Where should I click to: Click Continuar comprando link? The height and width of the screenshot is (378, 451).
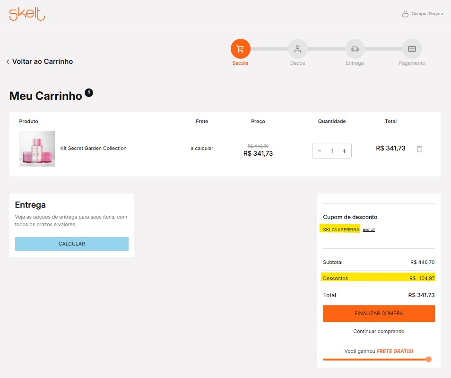point(379,331)
